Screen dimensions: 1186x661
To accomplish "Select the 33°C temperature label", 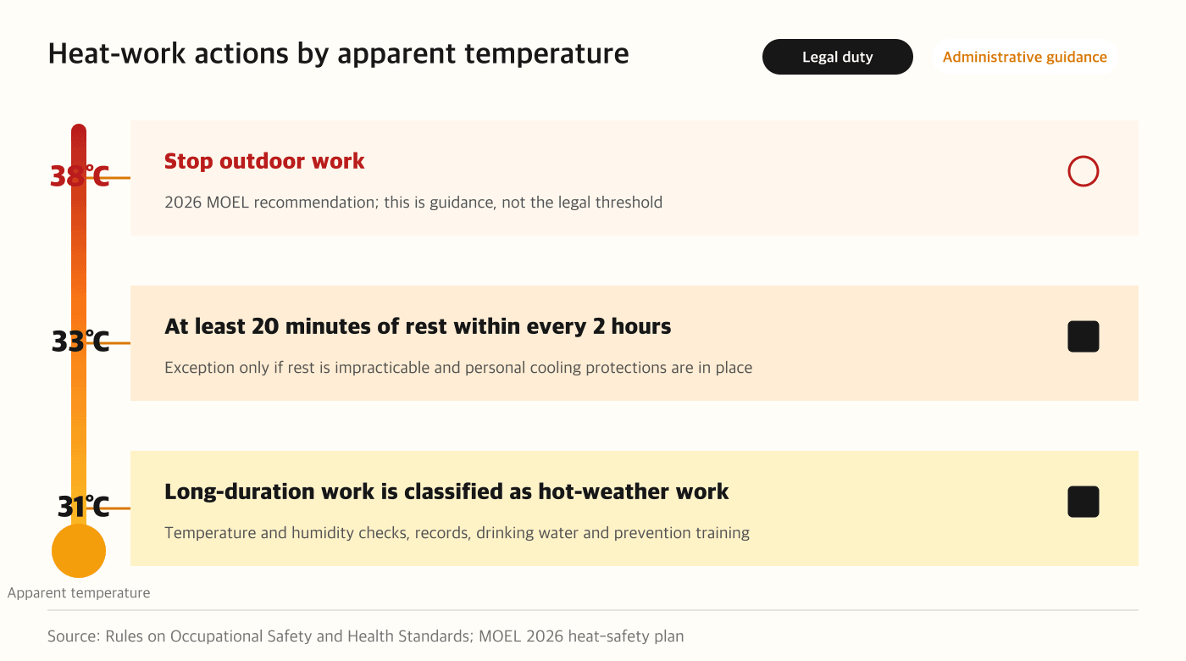I will tap(80, 342).
